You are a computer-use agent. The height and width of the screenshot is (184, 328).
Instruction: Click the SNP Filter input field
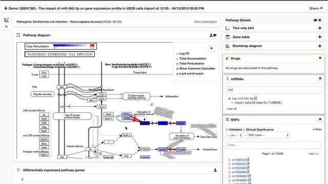[274, 145]
